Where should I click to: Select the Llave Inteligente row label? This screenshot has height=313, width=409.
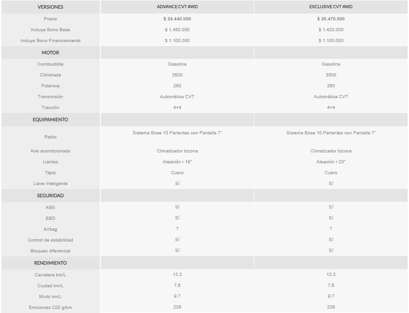click(x=50, y=184)
